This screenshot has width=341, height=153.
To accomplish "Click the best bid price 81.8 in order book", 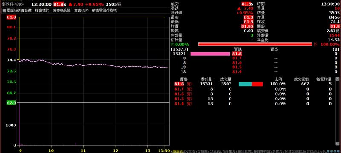I will pos(237,54).
